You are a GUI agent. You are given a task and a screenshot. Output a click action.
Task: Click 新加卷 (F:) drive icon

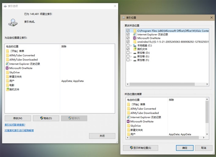tap(135, 60)
